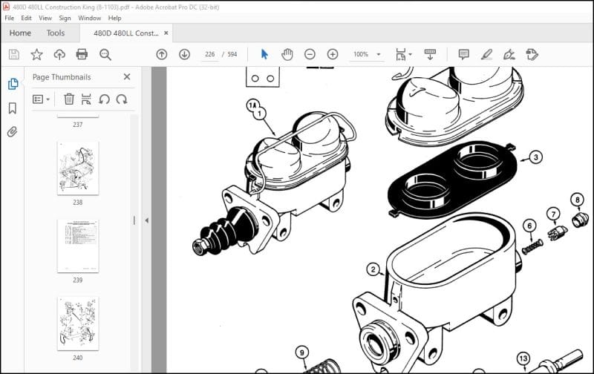The height and width of the screenshot is (374, 594).
Task: Select the Hand pan tool
Action: tap(287, 54)
